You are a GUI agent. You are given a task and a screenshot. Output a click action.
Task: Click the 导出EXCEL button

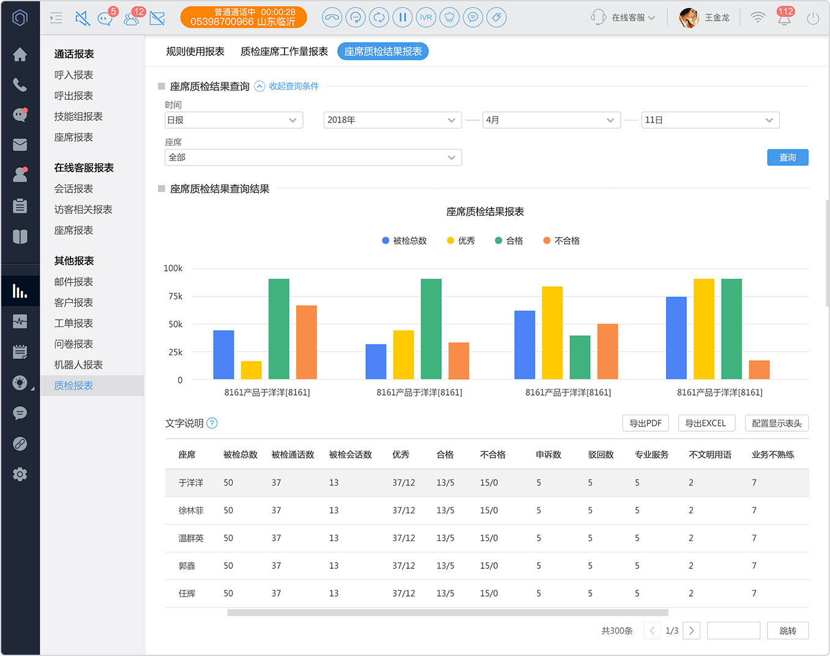(x=706, y=423)
